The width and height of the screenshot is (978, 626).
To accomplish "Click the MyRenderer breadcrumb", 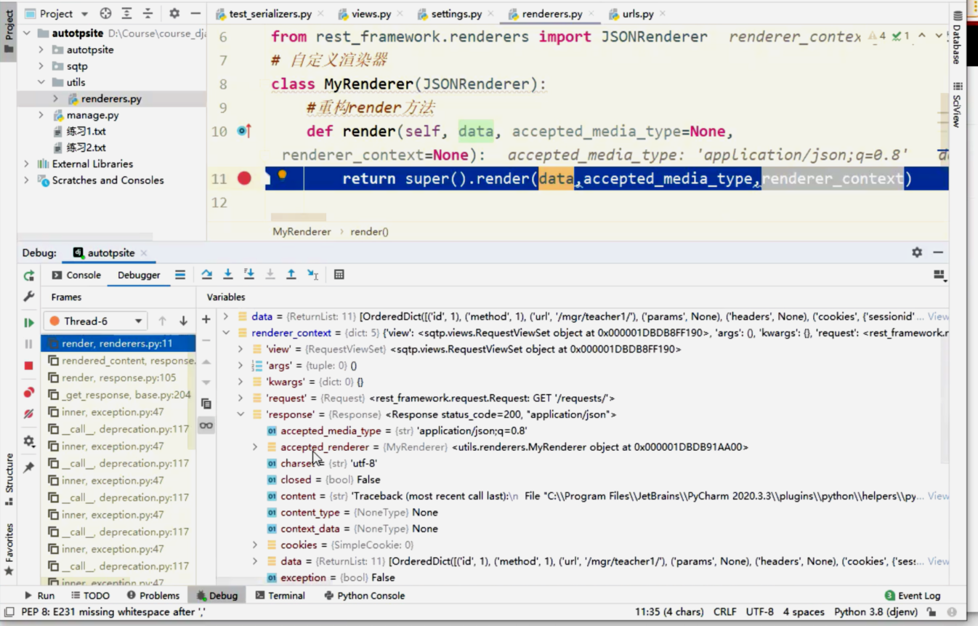I will (x=302, y=231).
